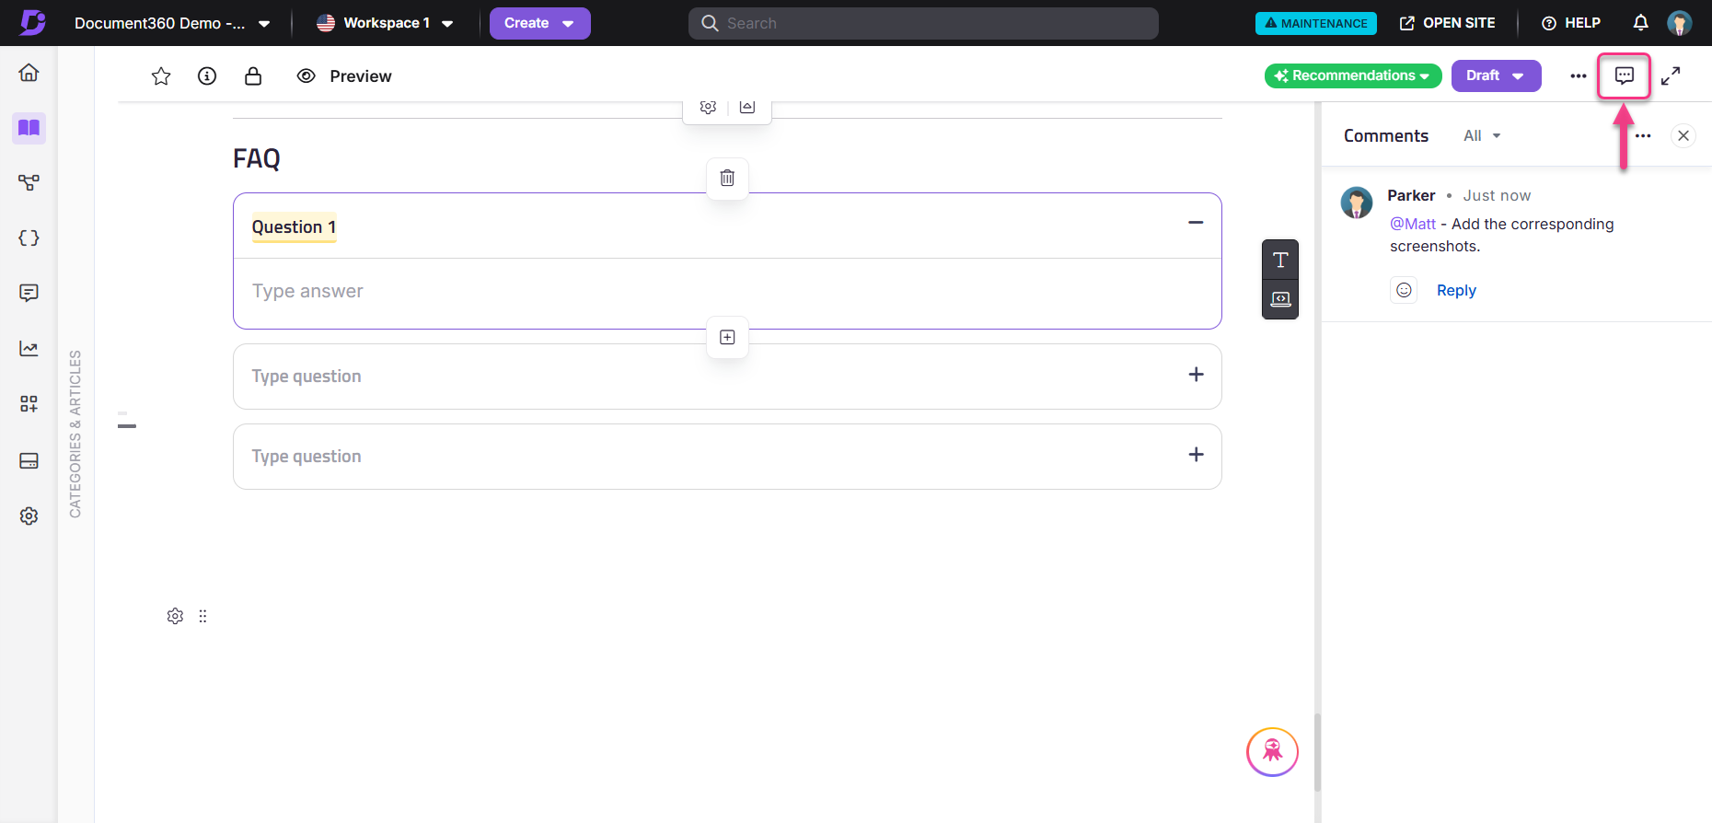
Task: Open the widgets grid icon in sidebar
Action: coord(29,404)
